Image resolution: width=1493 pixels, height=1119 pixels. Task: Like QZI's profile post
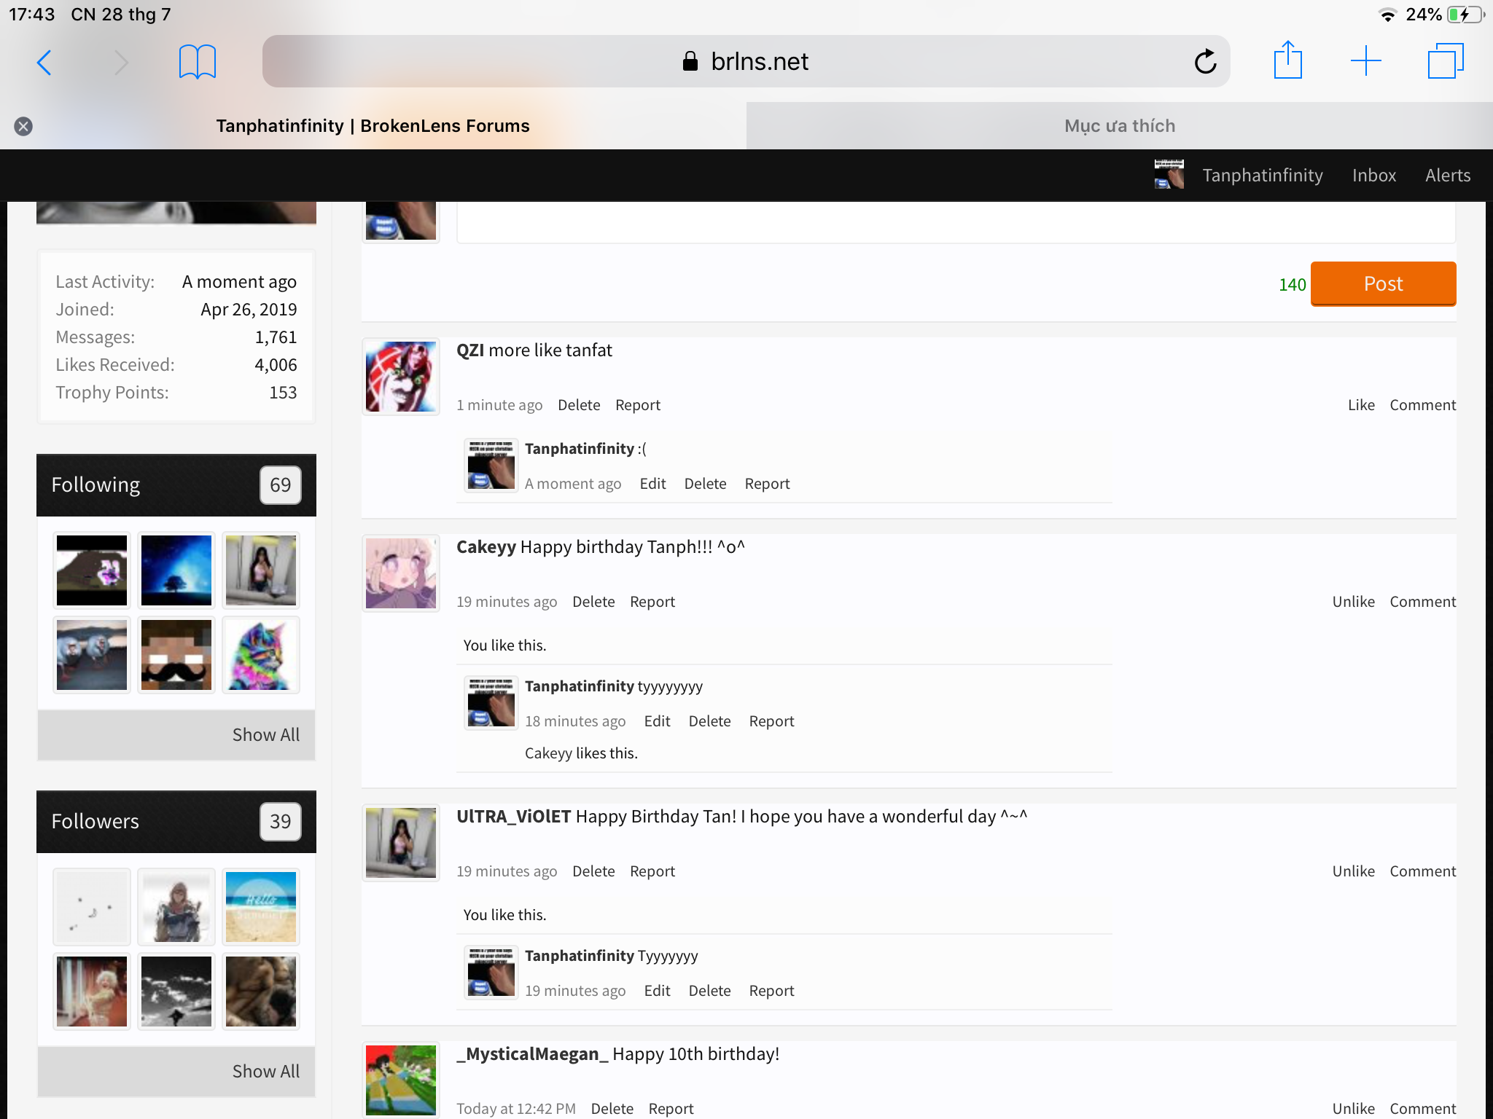click(x=1361, y=405)
